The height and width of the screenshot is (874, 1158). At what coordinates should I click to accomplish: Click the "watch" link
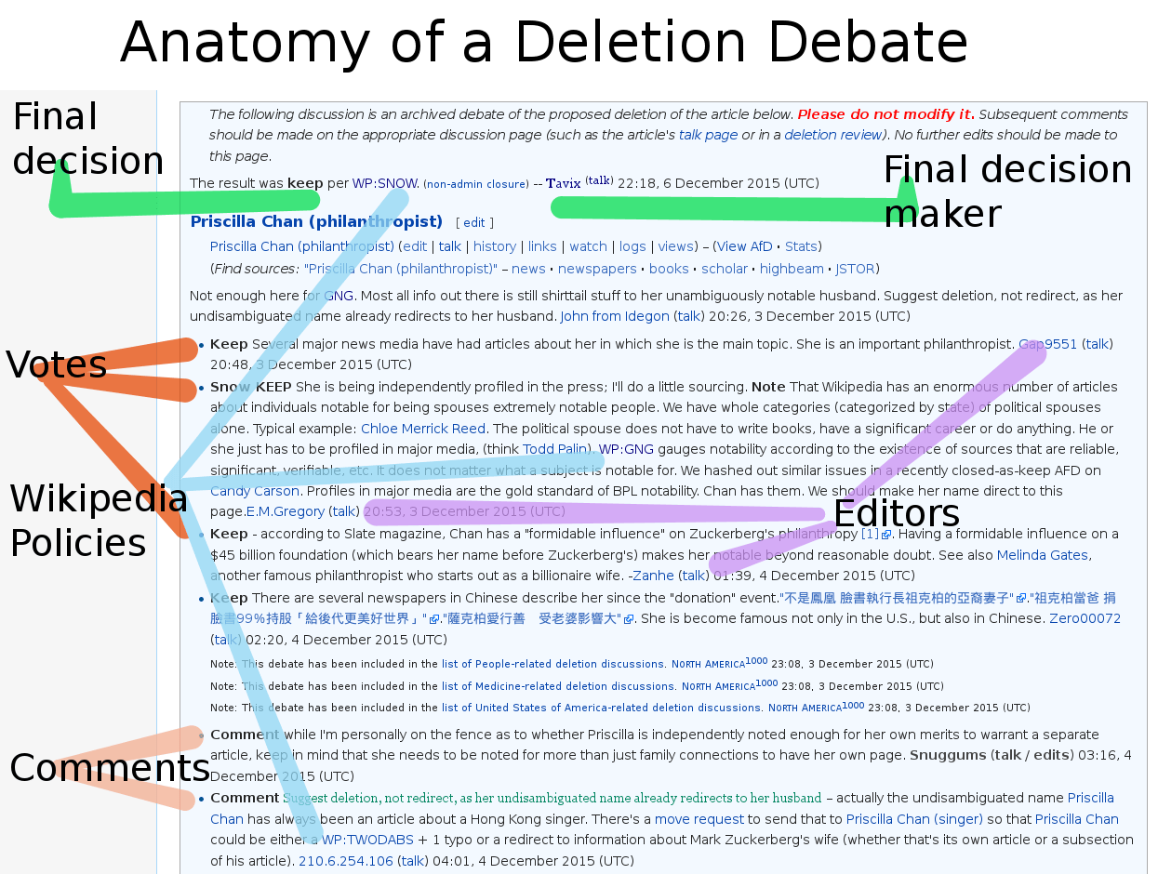(x=588, y=246)
